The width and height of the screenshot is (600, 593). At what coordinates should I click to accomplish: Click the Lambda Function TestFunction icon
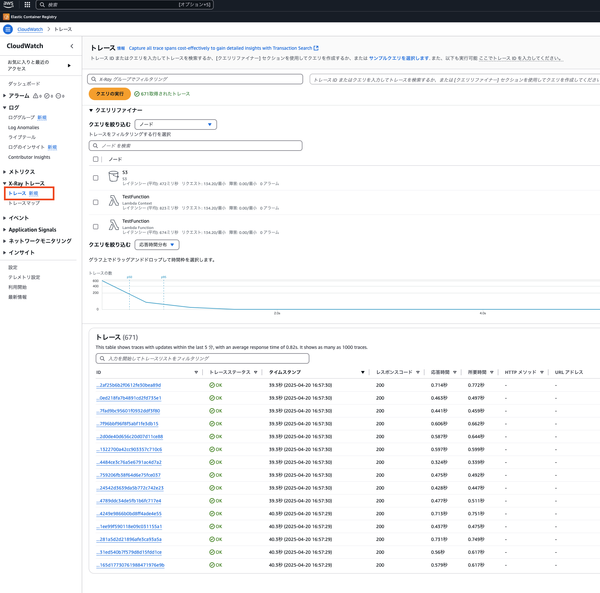tap(113, 225)
